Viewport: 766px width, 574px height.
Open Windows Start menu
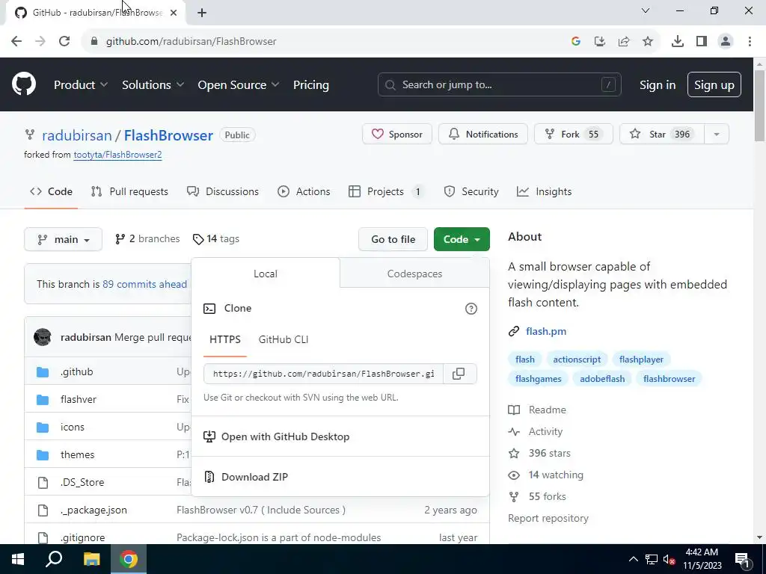tap(18, 559)
